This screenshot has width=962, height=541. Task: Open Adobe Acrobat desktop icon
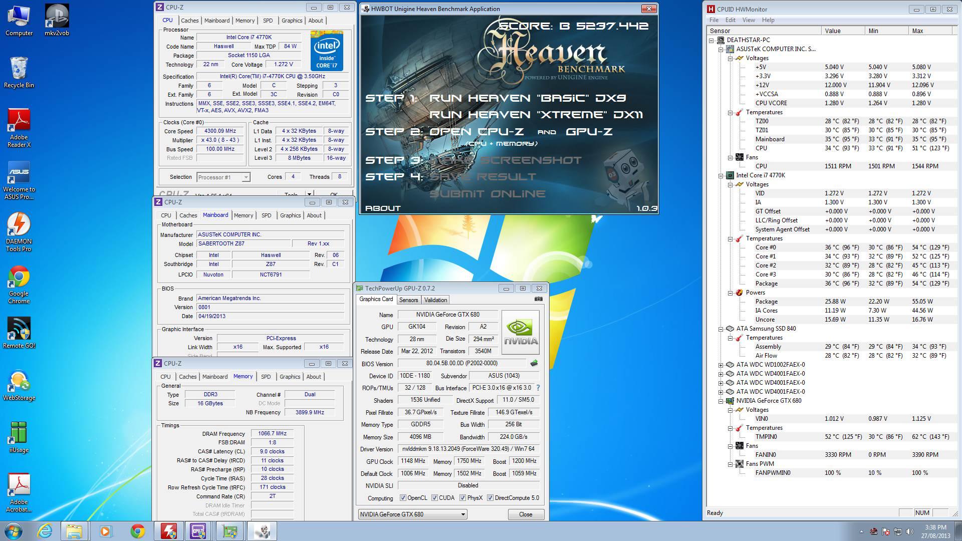click(x=19, y=493)
